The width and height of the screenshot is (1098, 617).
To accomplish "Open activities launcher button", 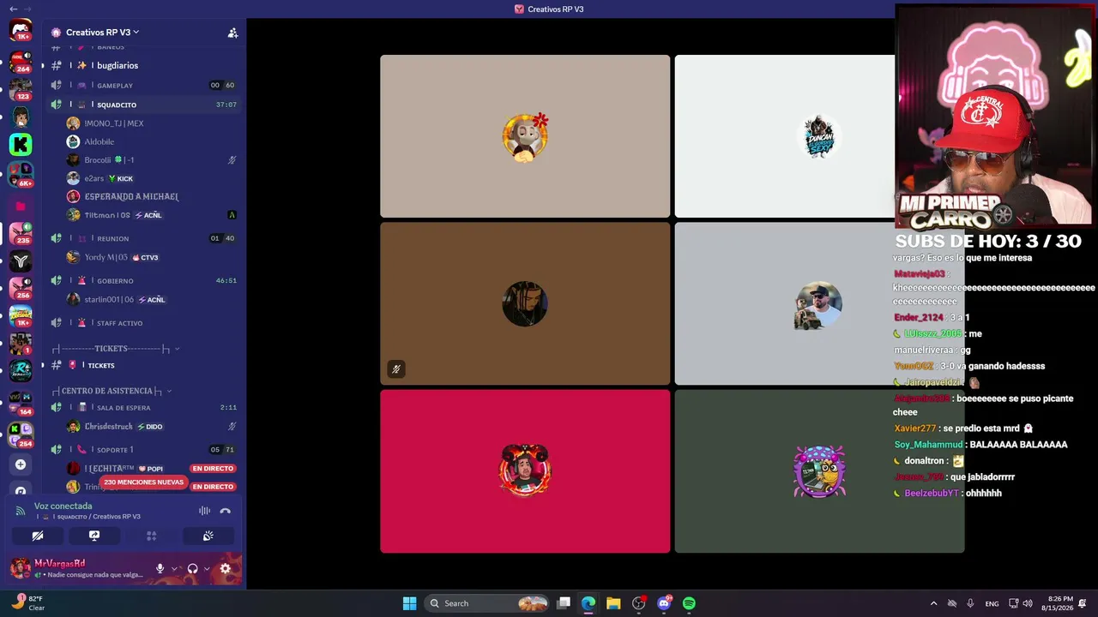I will 151,536.
